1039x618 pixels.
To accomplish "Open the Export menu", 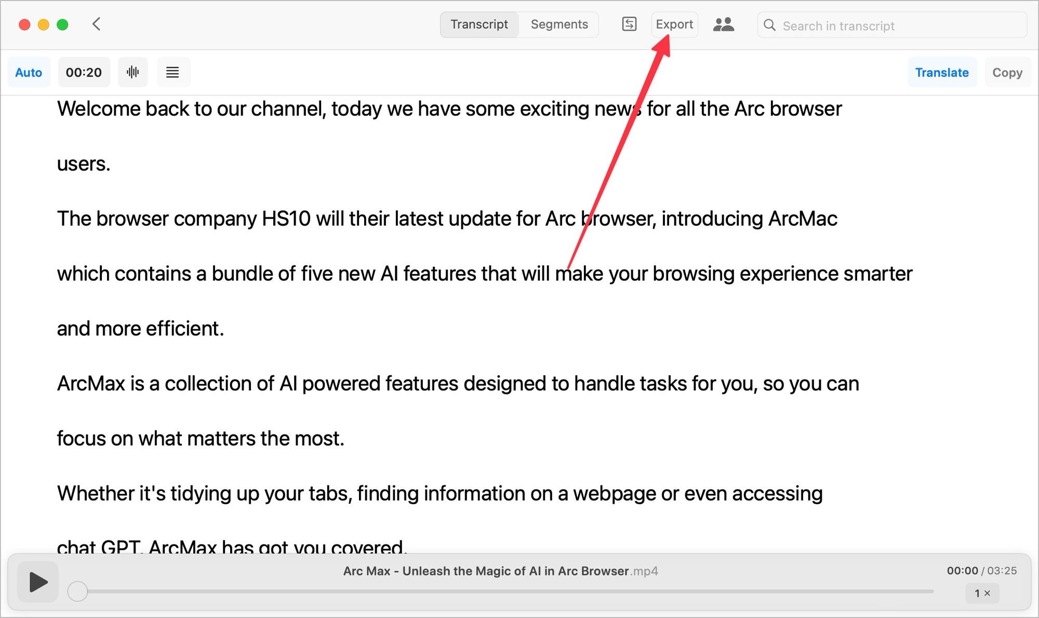I will (x=674, y=24).
